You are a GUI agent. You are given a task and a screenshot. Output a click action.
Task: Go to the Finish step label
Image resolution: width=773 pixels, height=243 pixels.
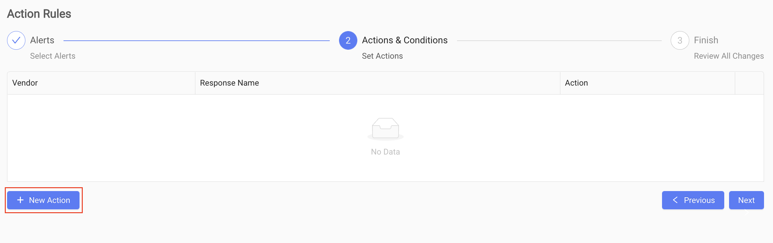coord(706,40)
